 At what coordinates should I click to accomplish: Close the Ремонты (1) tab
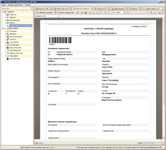coord(104,9)
